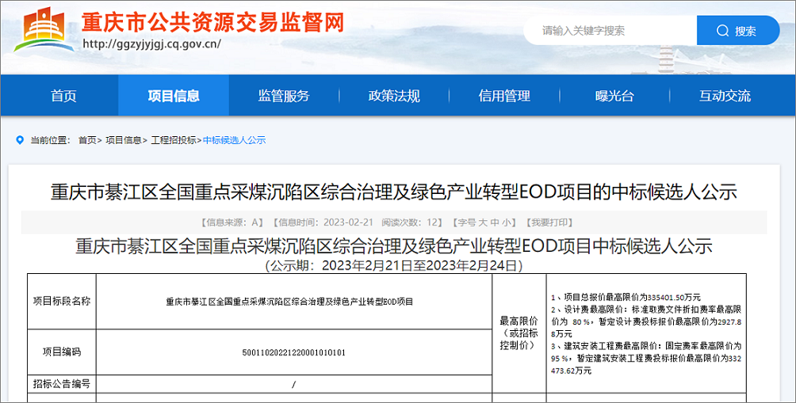Open the 信用管理 navigation item
Screen dimensions: 796x403
coord(504,96)
